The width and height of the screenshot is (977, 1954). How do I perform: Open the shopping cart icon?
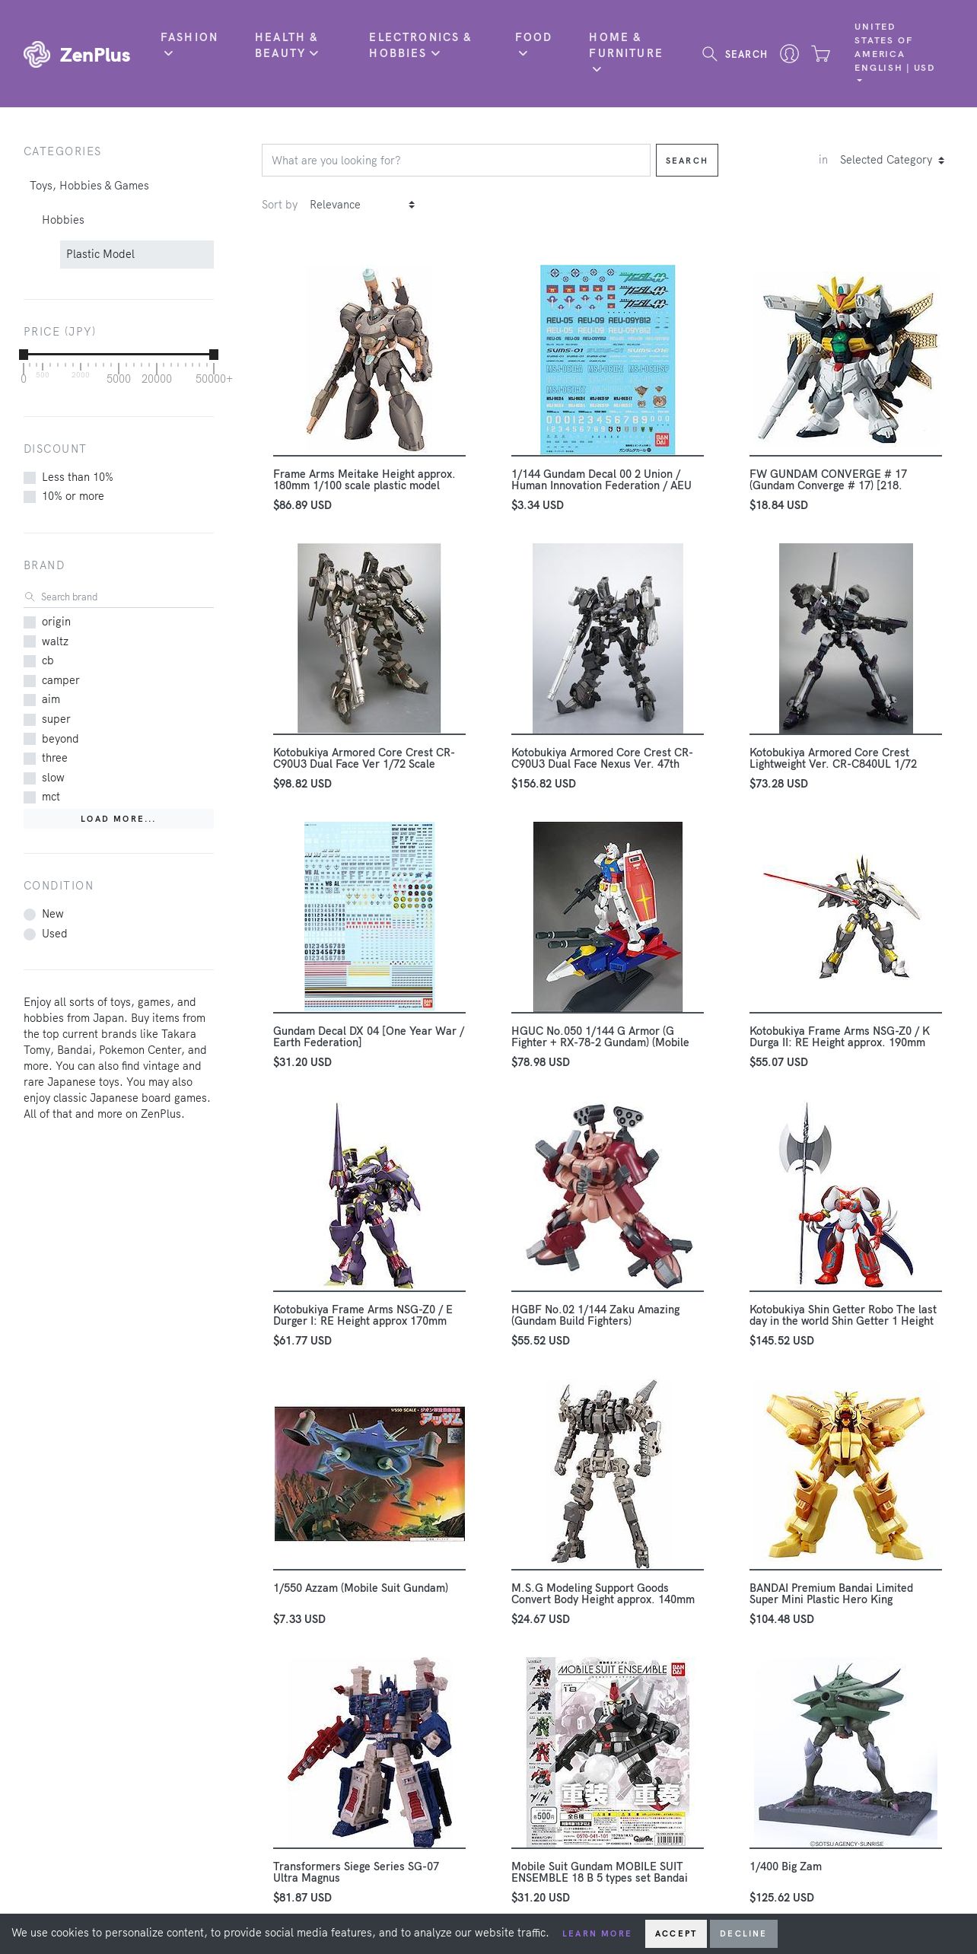pyautogui.click(x=821, y=54)
